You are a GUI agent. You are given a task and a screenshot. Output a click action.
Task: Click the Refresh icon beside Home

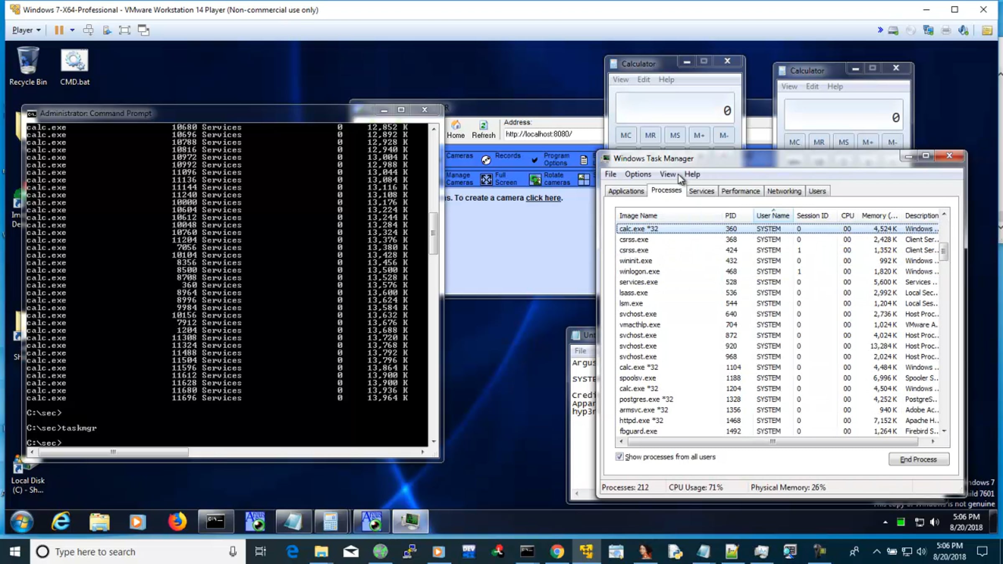click(x=484, y=129)
